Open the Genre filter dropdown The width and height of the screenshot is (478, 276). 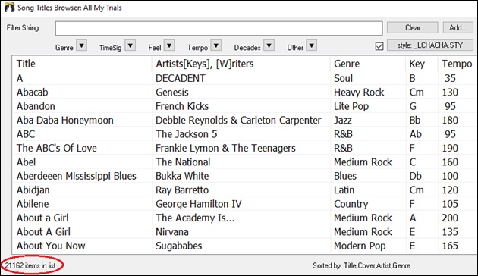(82, 45)
